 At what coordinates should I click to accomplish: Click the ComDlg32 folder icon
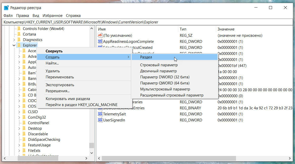point(24,117)
